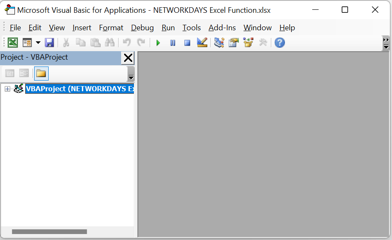Open the File menu

click(x=15, y=28)
